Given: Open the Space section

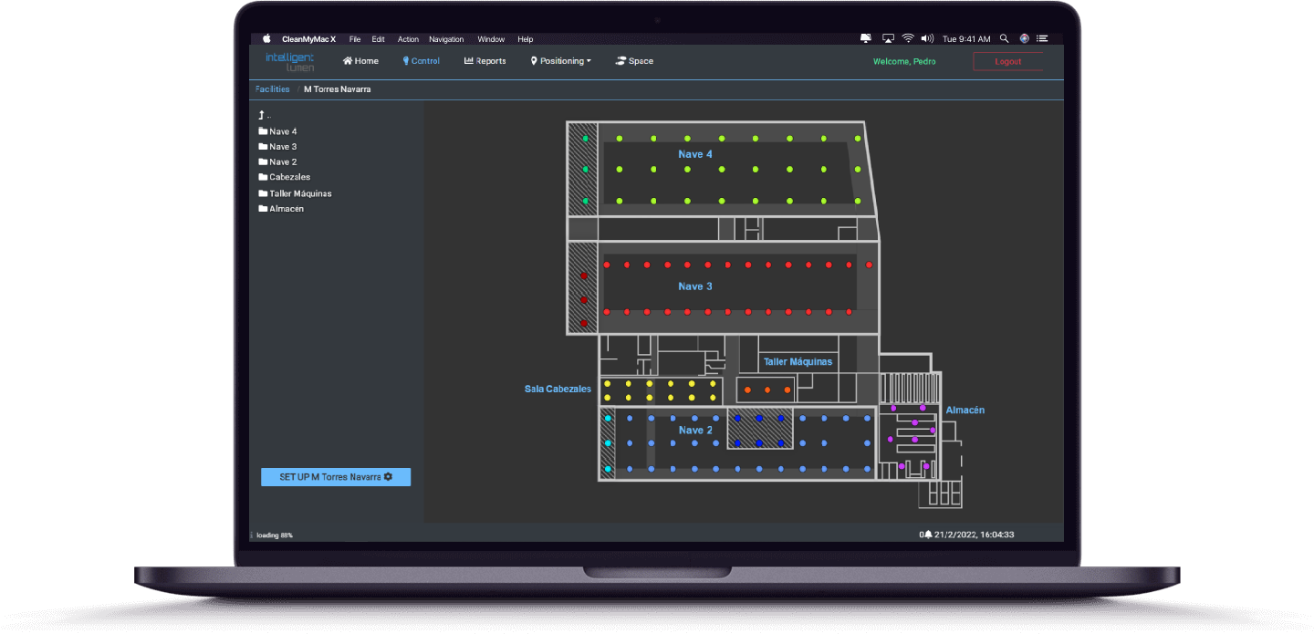Looking at the screenshot, I should 635,61.
